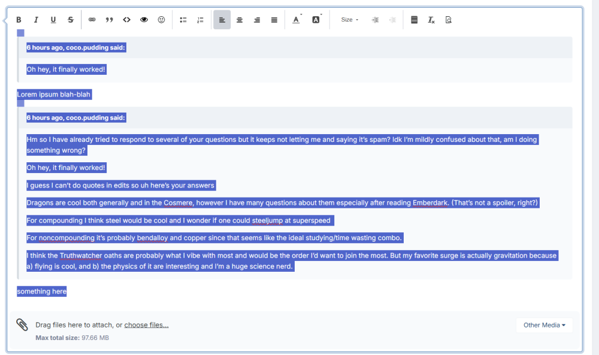Viewport: 599px width, 355px height.
Task: Click the misspelled word 'Emberdark'
Action: coord(430,203)
